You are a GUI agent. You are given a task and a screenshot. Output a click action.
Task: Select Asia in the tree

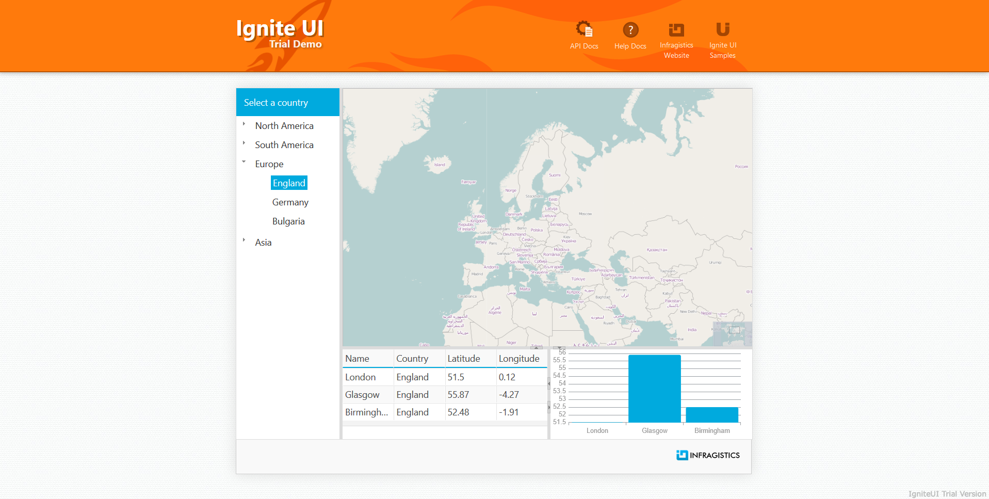tap(263, 243)
